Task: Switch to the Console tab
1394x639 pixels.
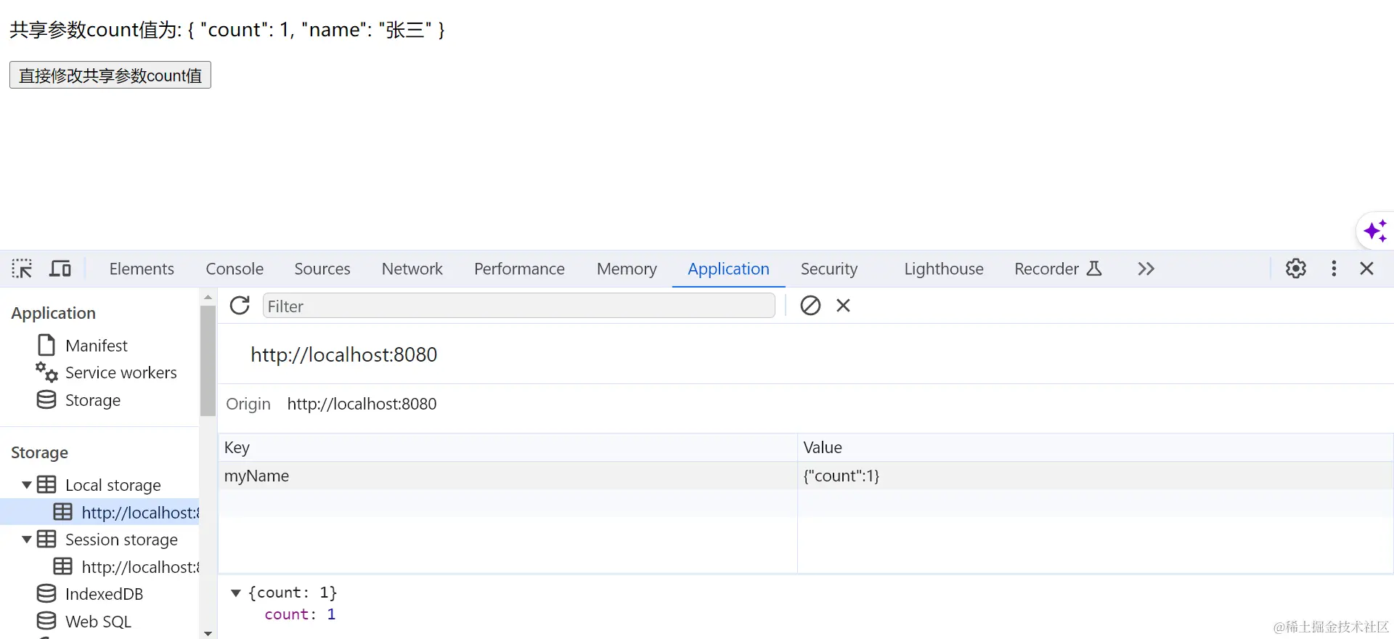Action: point(235,269)
